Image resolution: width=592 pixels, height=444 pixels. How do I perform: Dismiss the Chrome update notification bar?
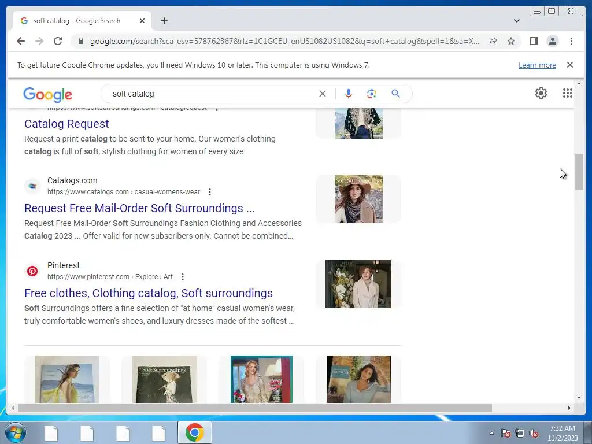(x=570, y=65)
